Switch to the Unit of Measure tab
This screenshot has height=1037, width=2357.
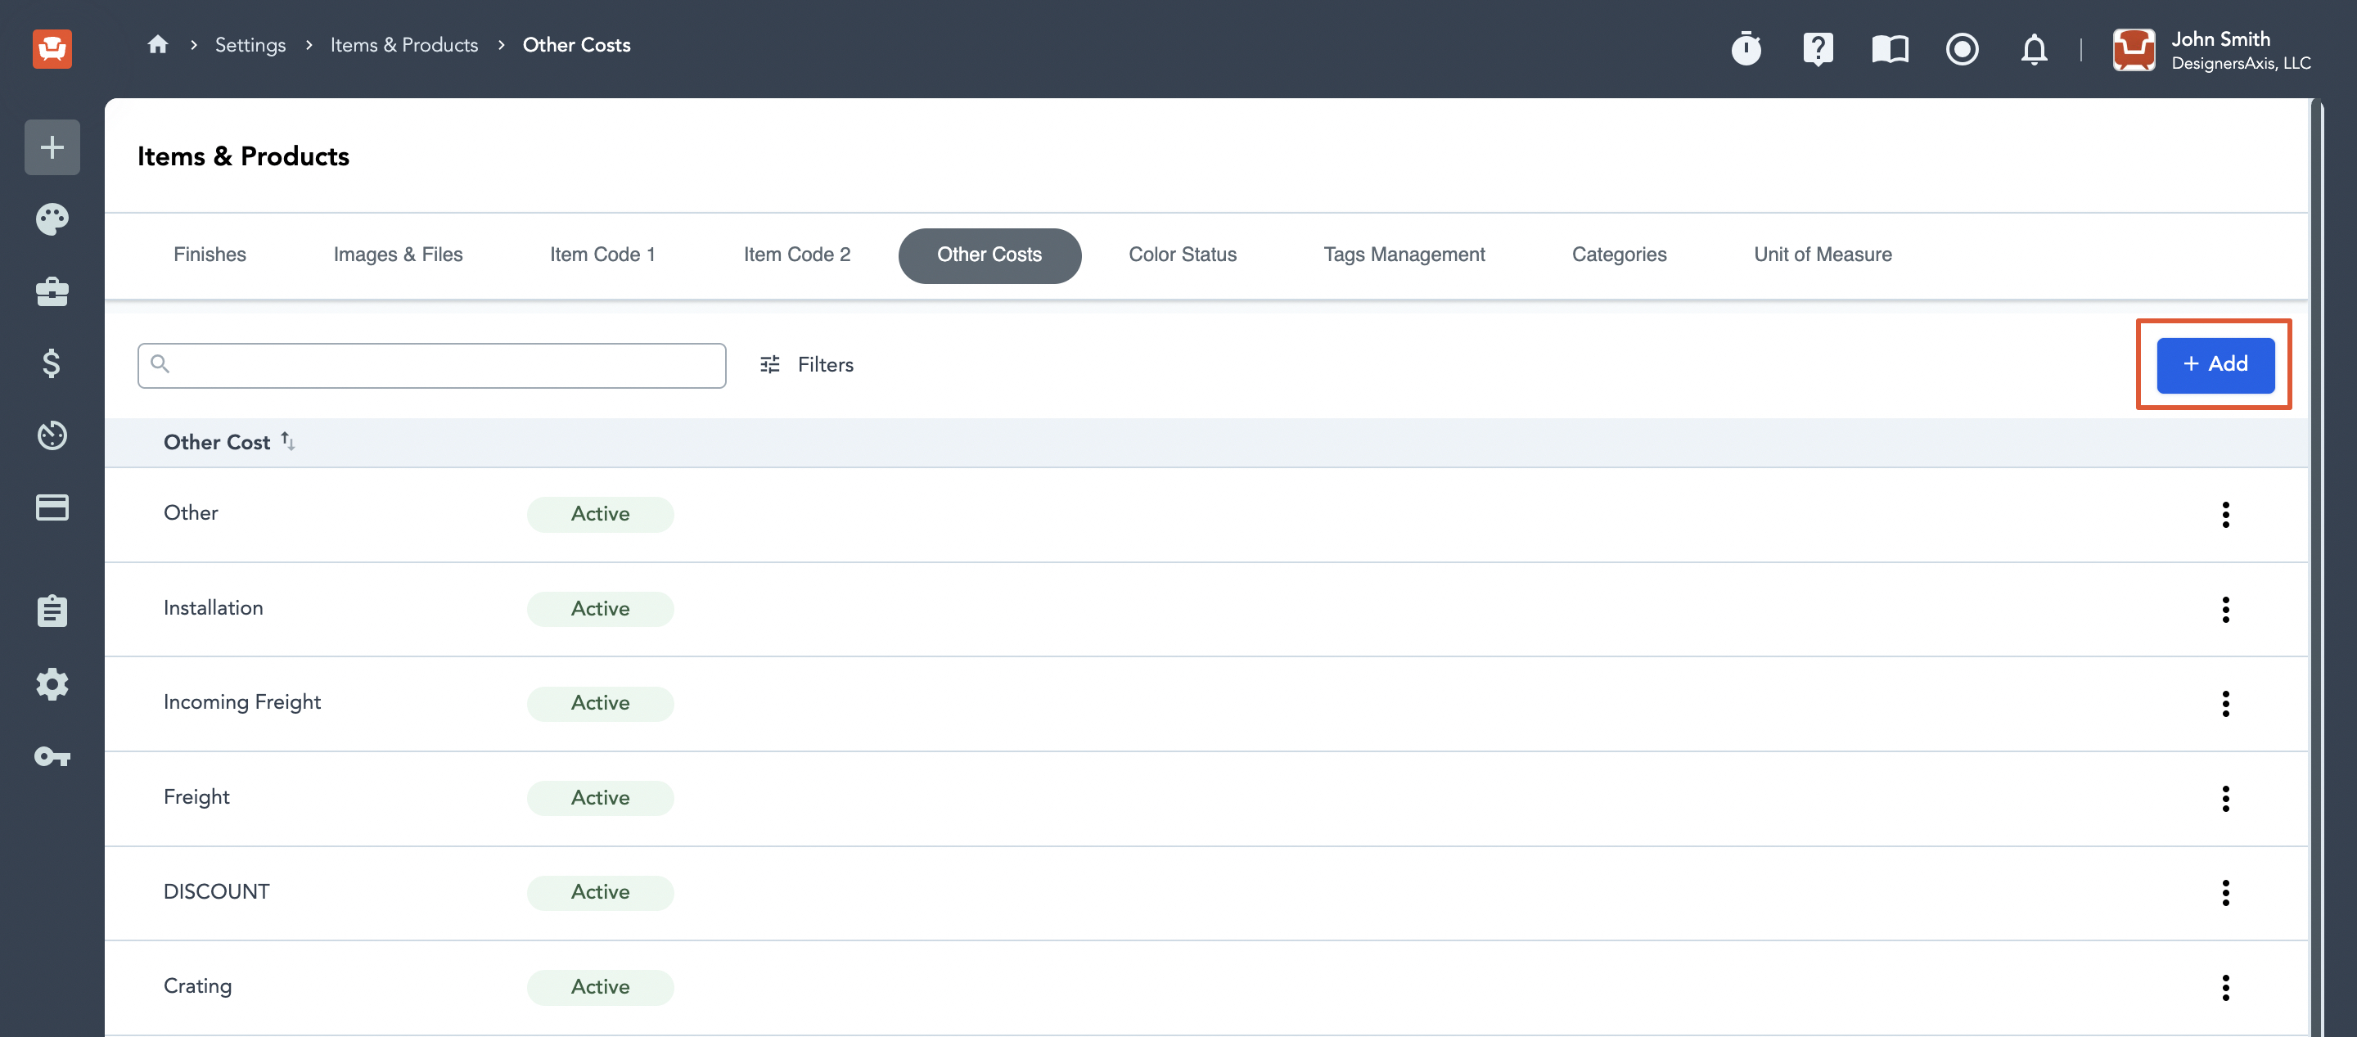click(x=1823, y=255)
